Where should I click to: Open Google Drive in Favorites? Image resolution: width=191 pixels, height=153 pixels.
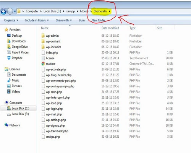[19, 47]
